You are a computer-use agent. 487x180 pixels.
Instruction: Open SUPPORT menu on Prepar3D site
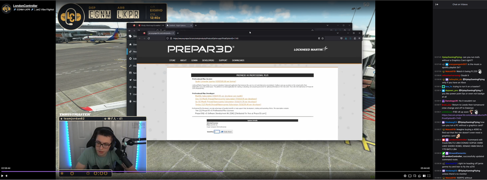223,60
